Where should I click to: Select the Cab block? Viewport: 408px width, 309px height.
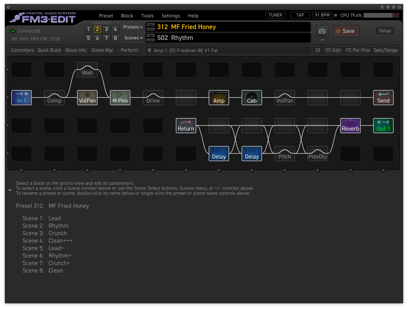click(x=252, y=98)
